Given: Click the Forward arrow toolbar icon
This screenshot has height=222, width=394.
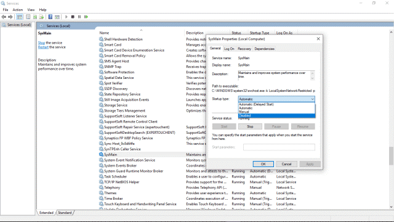Looking at the screenshot, I should 10,17.
